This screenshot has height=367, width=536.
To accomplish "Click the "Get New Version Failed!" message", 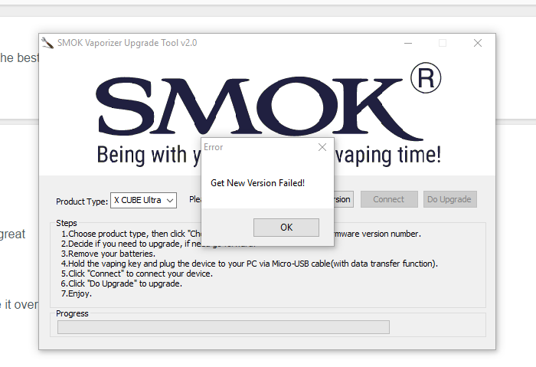I will click(x=257, y=183).
